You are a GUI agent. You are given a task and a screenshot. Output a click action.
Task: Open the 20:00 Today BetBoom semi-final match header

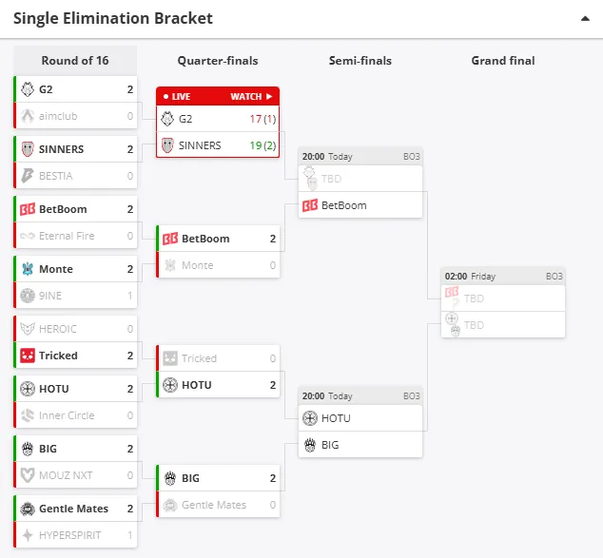360,157
